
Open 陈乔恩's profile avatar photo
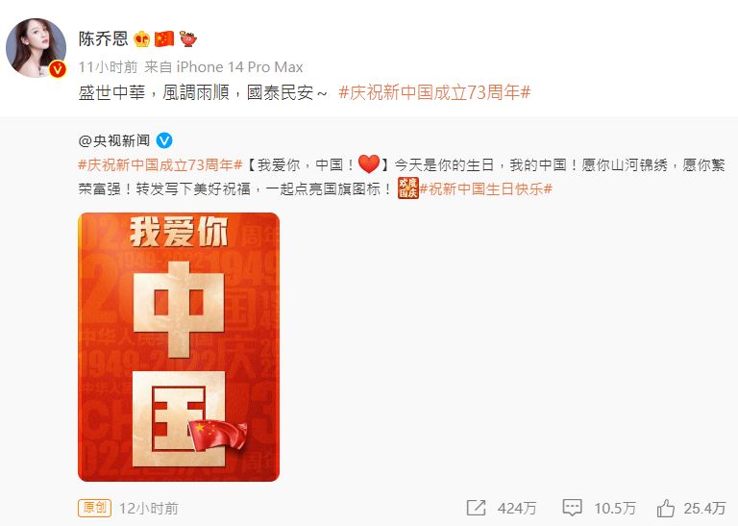[36, 47]
